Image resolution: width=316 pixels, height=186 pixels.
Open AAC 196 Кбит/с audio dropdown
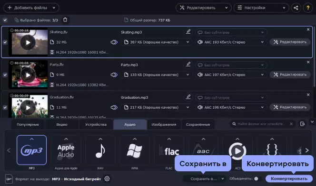pos(231,107)
